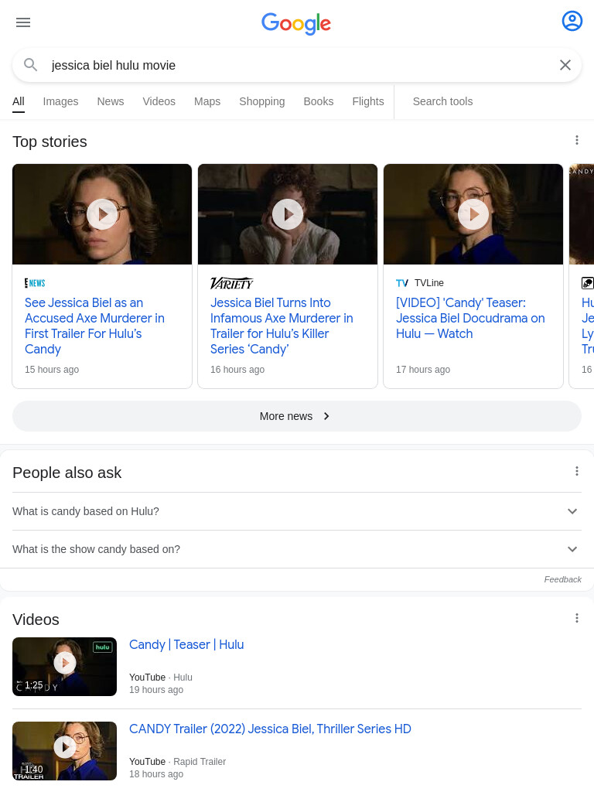
Task: Click the Feedback link
Action: [563, 579]
